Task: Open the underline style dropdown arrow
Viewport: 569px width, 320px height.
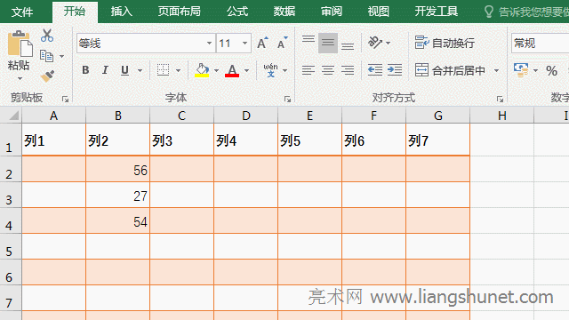Action: click(x=140, y=70)
